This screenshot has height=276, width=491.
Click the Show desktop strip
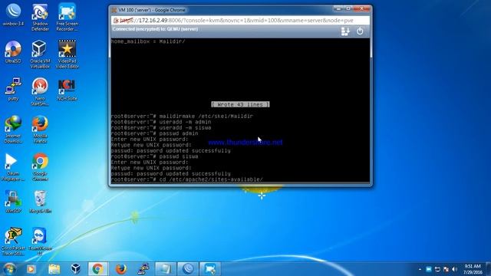[x=489, y=269]
